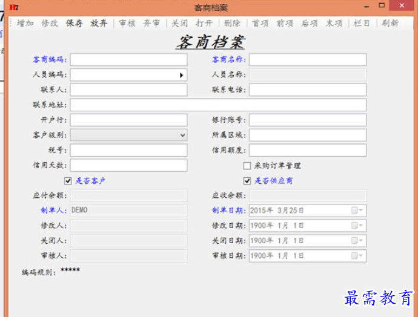Click the 信用额度 input field
The image size is (418, 317).
(308, 151)
